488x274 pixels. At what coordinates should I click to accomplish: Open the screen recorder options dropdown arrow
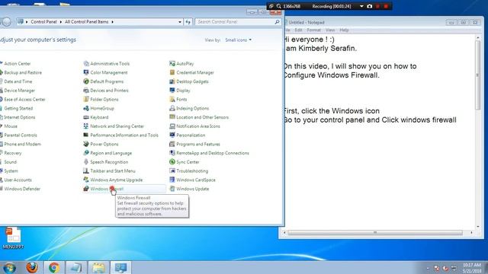tap(361, 6)
